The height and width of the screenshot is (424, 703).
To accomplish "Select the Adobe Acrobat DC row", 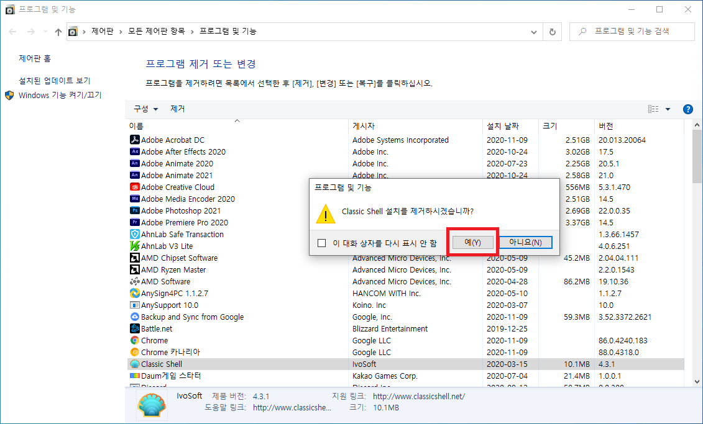I will (x=406, y=140).
